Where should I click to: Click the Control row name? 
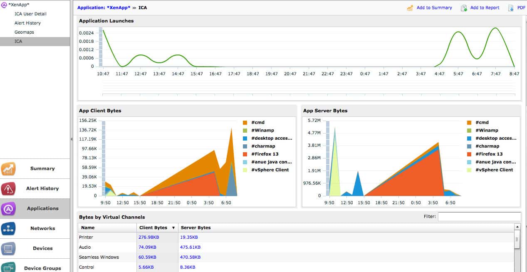(x=87, y=267)
